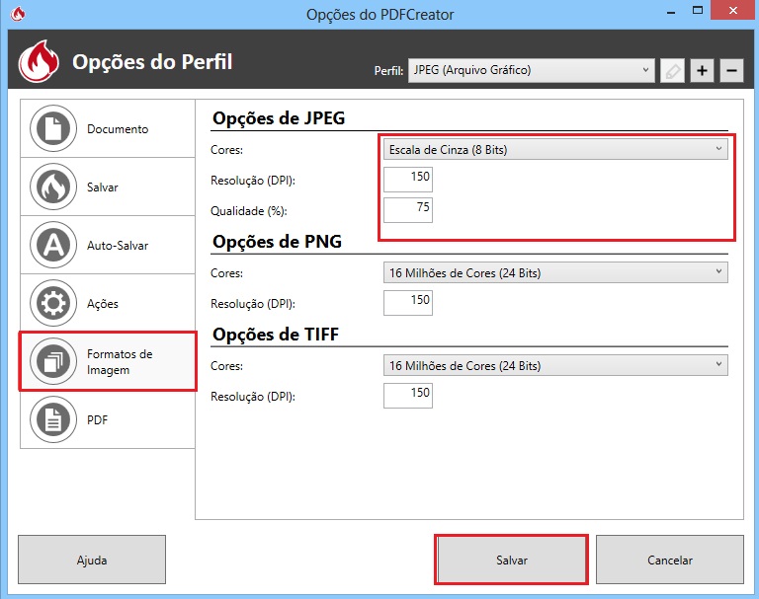The width and height of the screenshot is (759, 599).
Task: Click the JPEG Qualidade (%) field
Action: [407, 210]
